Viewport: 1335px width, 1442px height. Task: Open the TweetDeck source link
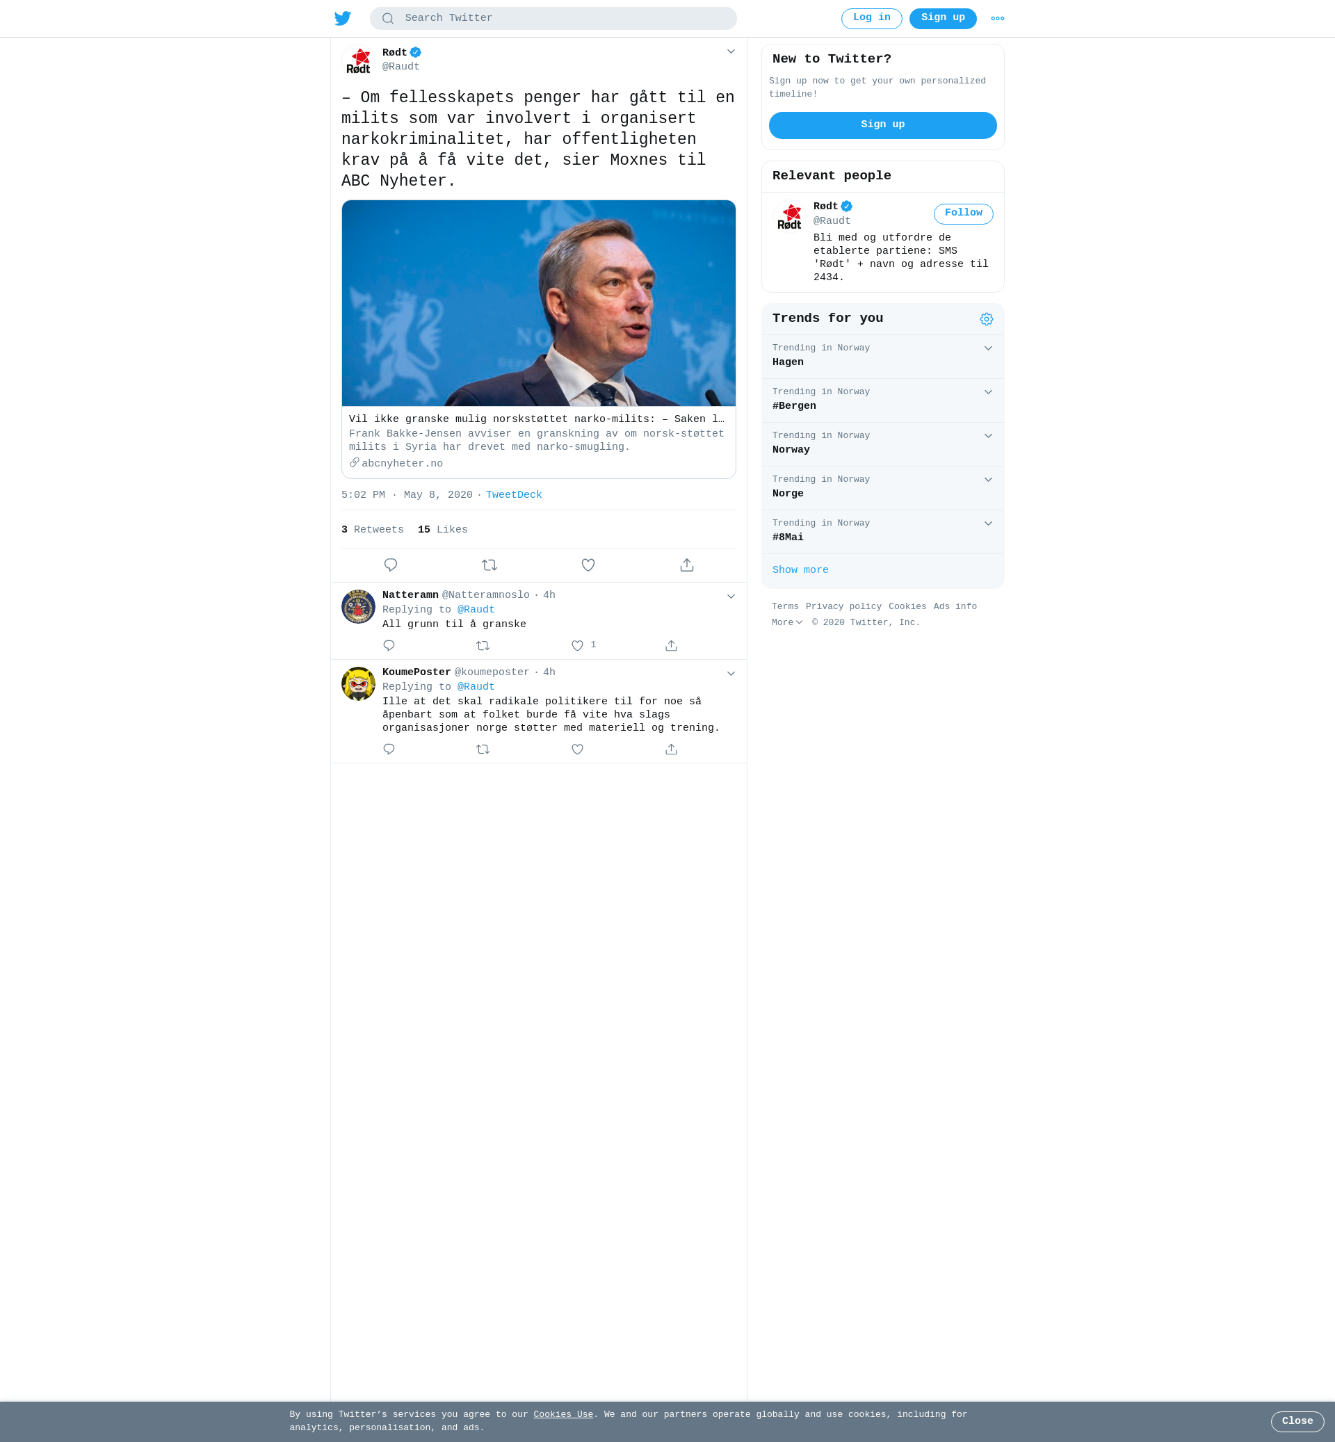coord(514,495)
